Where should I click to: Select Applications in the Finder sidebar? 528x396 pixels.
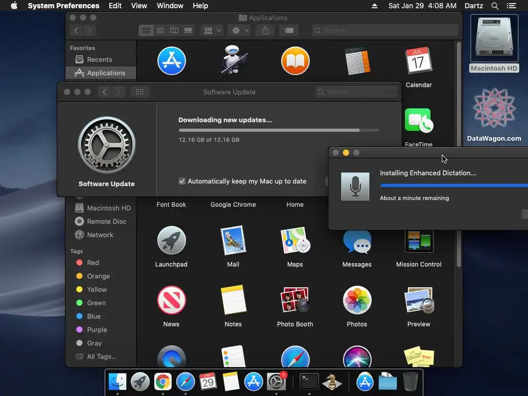101,73
